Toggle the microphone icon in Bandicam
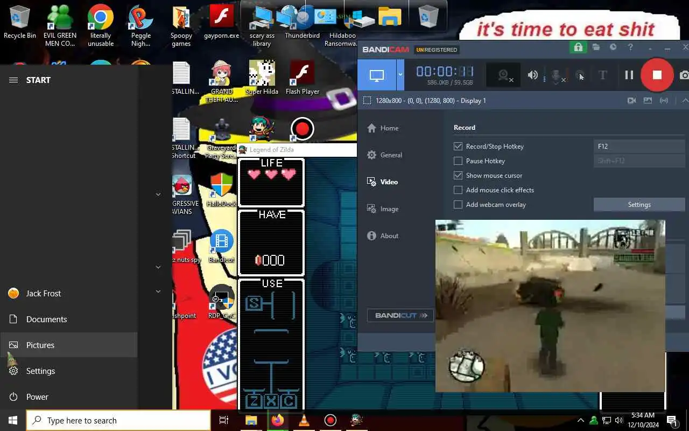The image size is (689, 431). coord(557,75)
